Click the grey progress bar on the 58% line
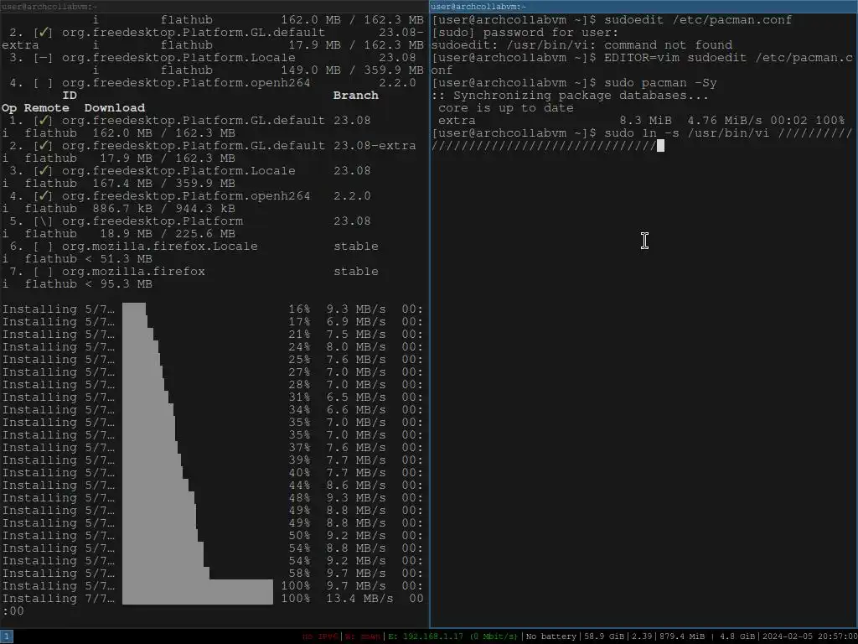This screenshot has width=858, height=644. click(x=166, y=574)
